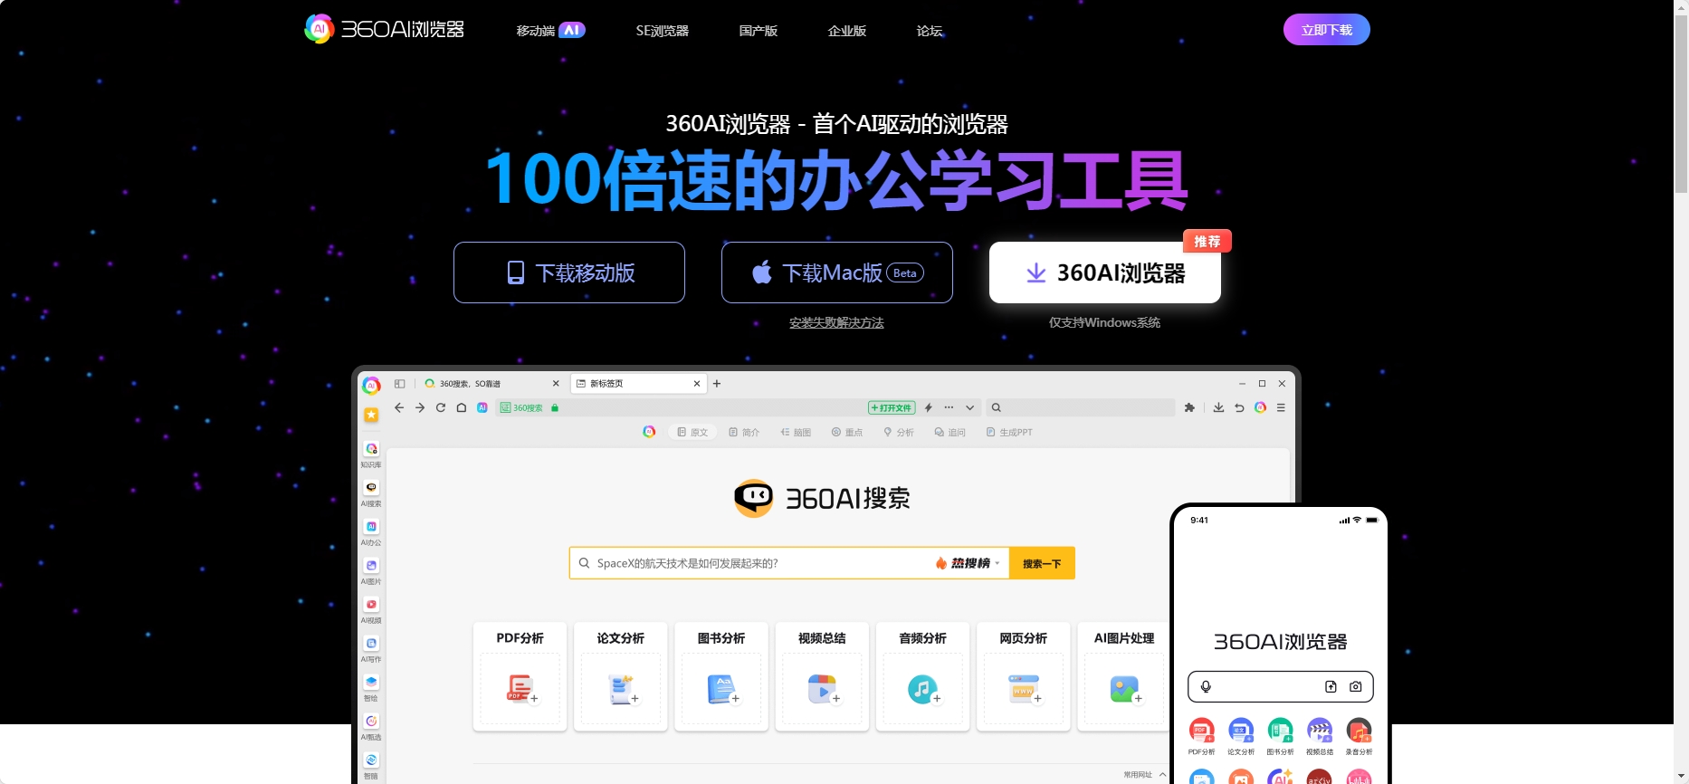Click the red 推荐 badge
This screenshot has width=1689, height=784.
click(x=1207, y=241)
